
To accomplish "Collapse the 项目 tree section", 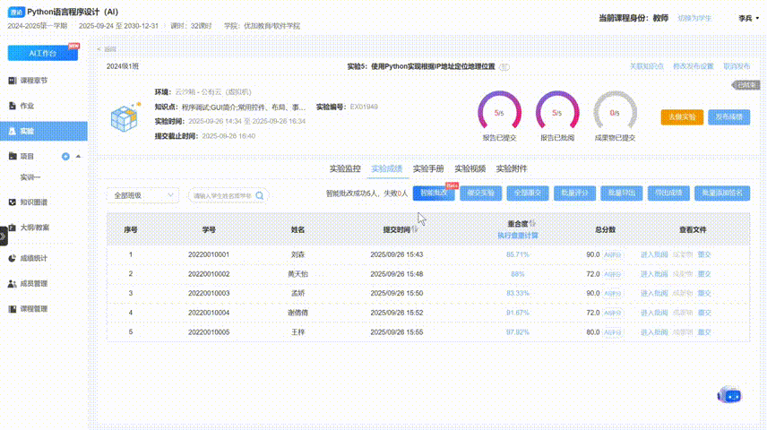I will (x=78, y=157).
